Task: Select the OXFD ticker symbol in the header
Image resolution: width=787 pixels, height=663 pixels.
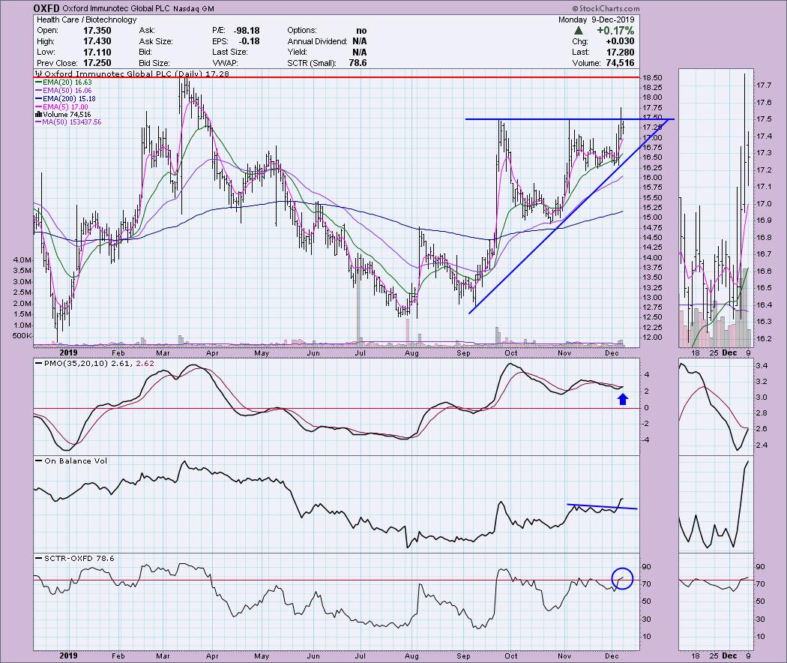Action: pos(46,8)
